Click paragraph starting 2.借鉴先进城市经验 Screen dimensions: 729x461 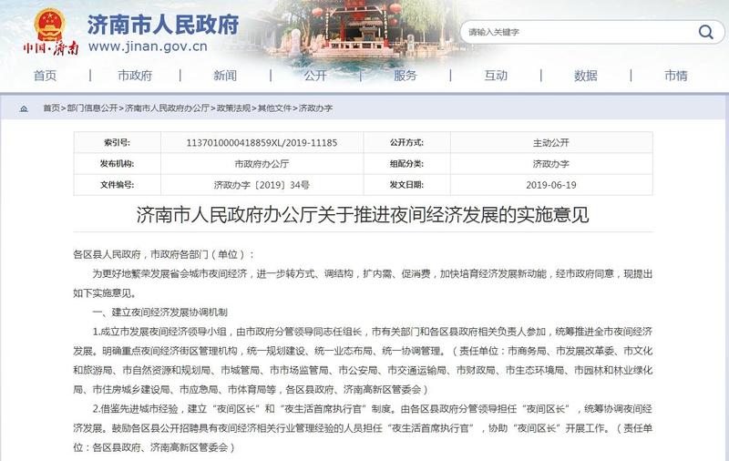pos(363,428)
